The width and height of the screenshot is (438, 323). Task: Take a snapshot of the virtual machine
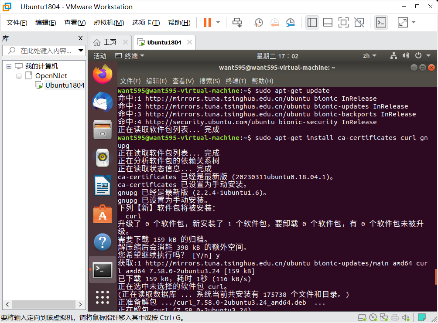(x=258, y=22)
